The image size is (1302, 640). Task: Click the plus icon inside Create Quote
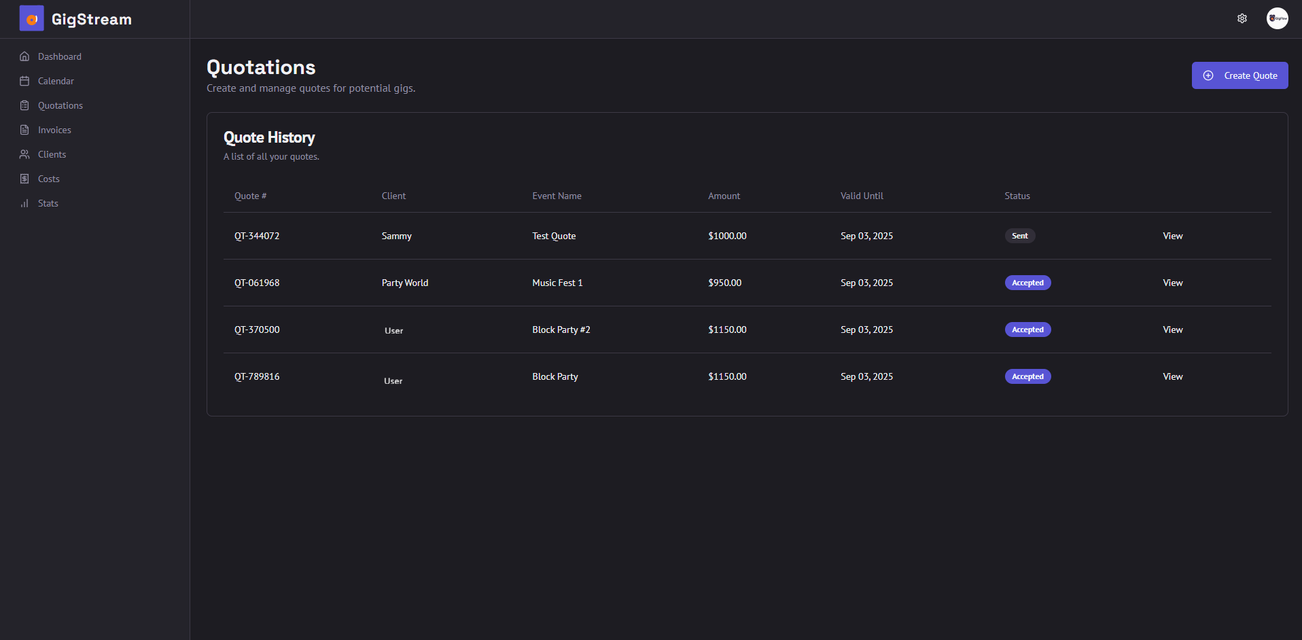pyautogui.click(x=1208, y=75)
